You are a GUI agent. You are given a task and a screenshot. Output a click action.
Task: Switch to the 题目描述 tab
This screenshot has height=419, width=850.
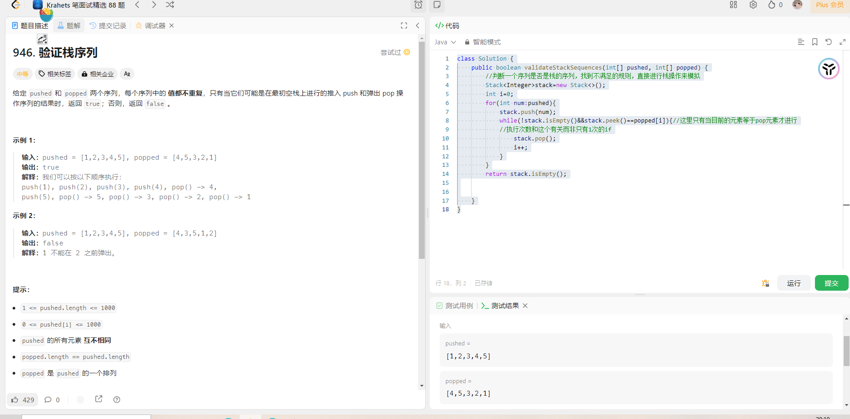point(30,26)
